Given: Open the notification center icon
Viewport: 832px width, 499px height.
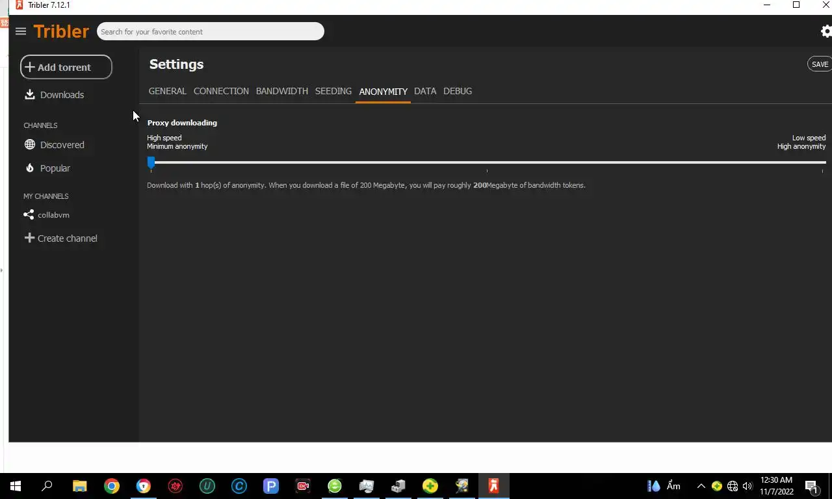Looking at the screenshot, I should click(x=811, y=486).
